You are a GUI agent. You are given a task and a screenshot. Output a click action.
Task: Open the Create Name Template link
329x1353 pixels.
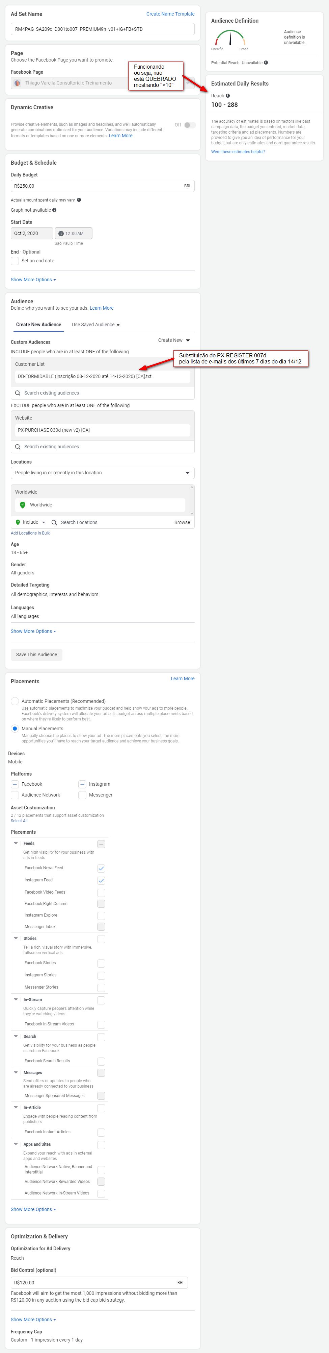point(170,14)
